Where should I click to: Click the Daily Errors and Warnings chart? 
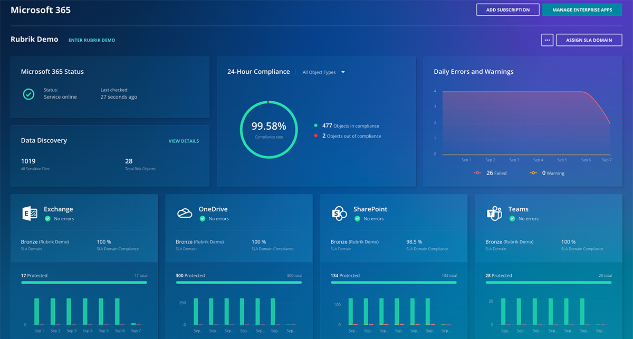click(526, 123)
